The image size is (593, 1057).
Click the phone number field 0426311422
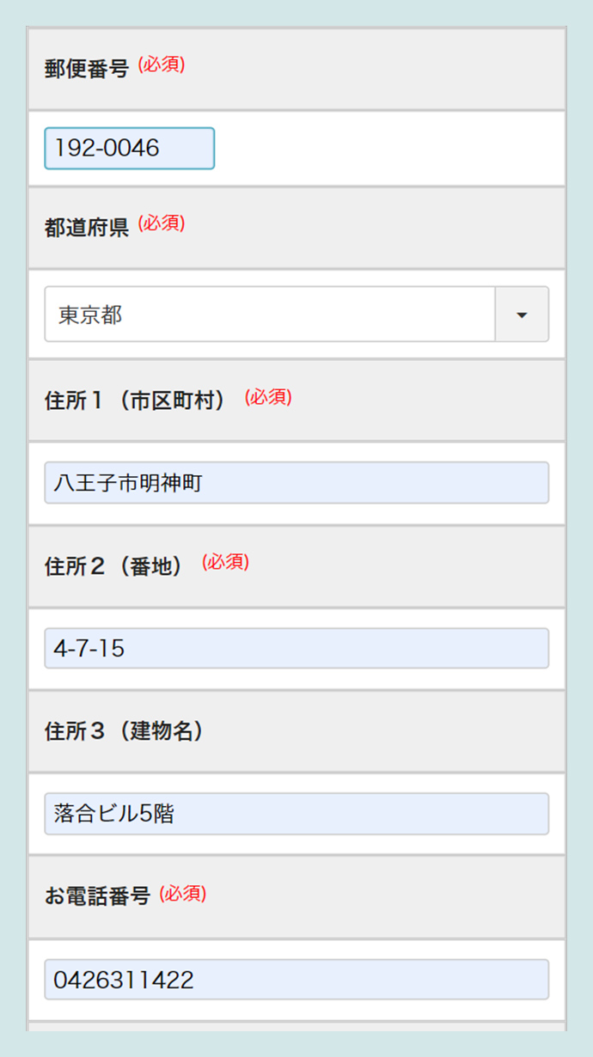tap(296, 980)
